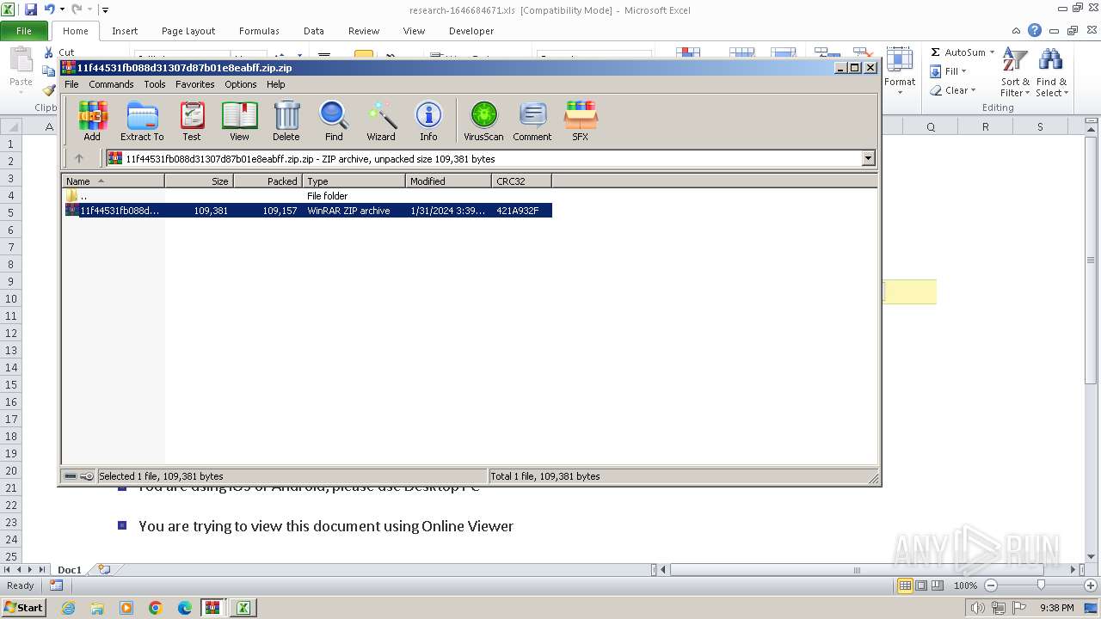The height and width of the screenshot is (619, 1101).
Task: Click the Excel Find & Select binoculars
Action: [x=1050, y=73]
